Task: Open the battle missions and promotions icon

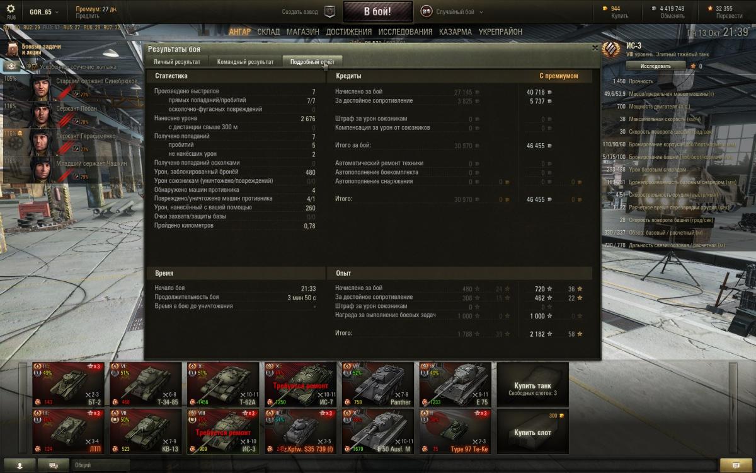Action: click(13, 50)
